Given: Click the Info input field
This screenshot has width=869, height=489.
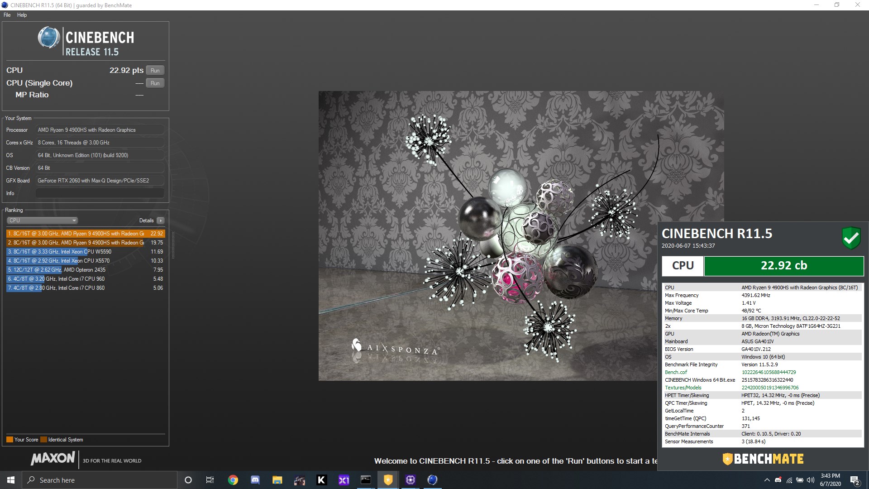Looking at the screenshot, I should click(100, 193).
